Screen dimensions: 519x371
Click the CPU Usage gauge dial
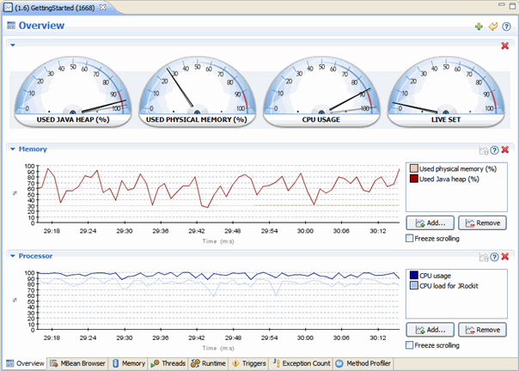click(x=321, y=90)
